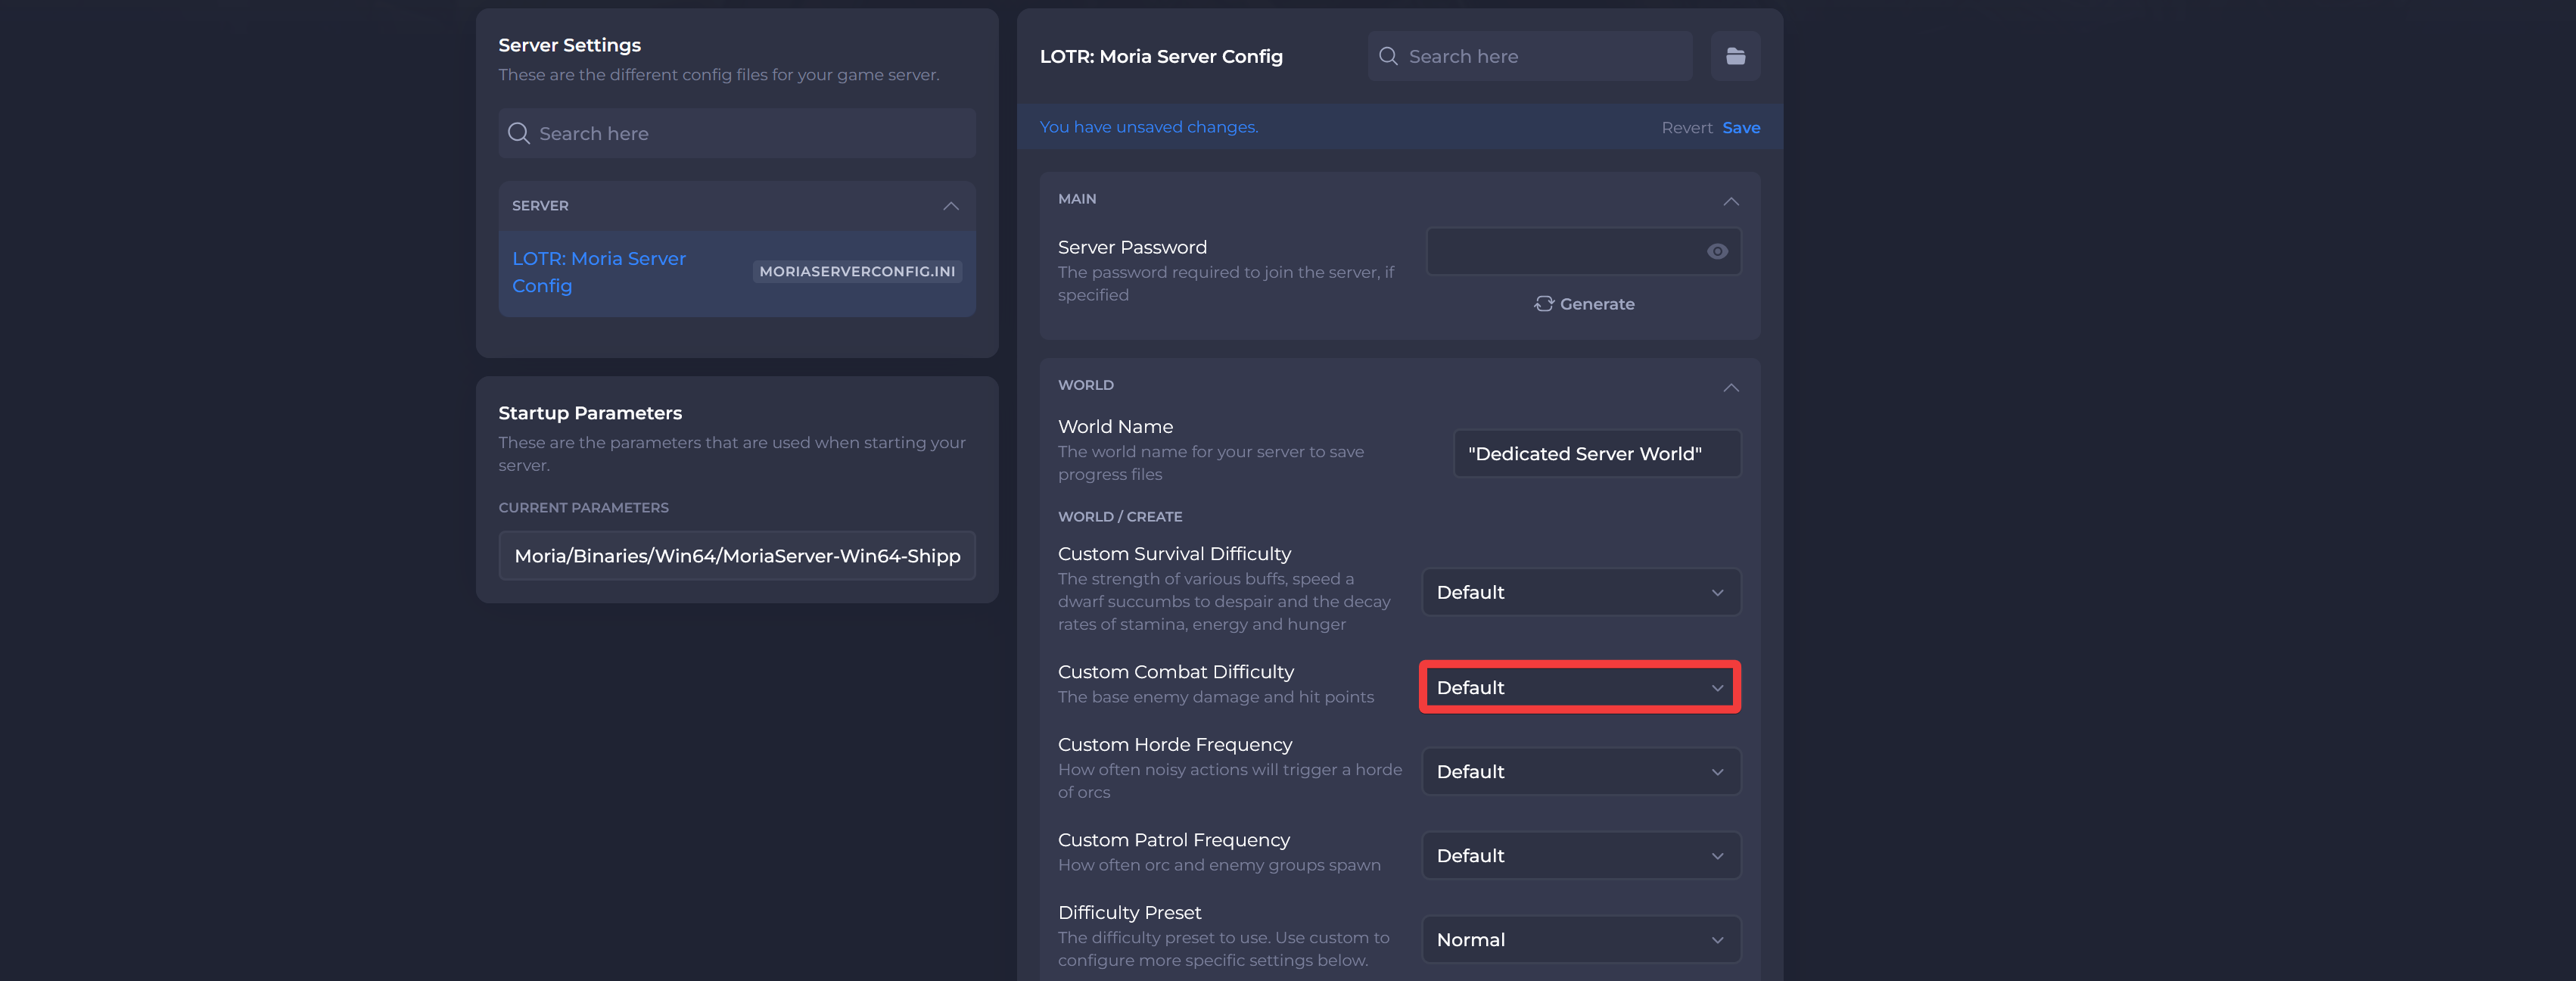The height and width of the screenshot is (981, 2576).
Task: Click the current startup parameters field
Action: (x=737, y=555)
